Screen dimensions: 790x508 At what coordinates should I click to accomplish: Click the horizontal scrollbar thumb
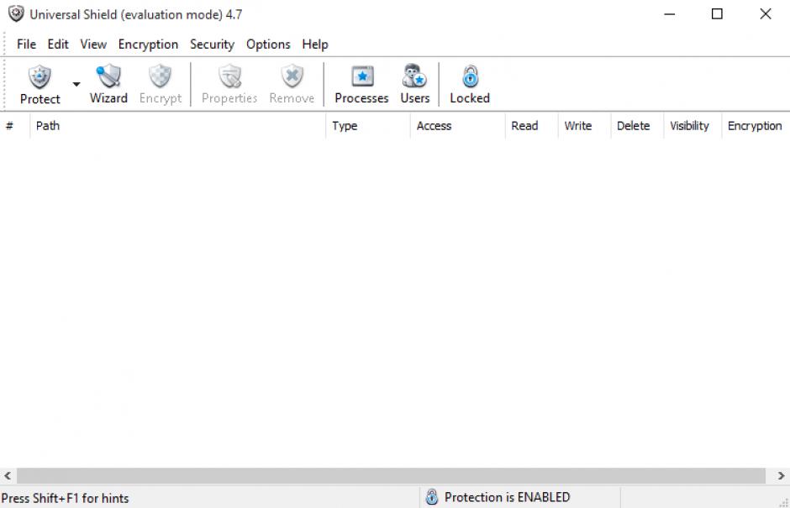pyautogui.click(x=392, y=475)
